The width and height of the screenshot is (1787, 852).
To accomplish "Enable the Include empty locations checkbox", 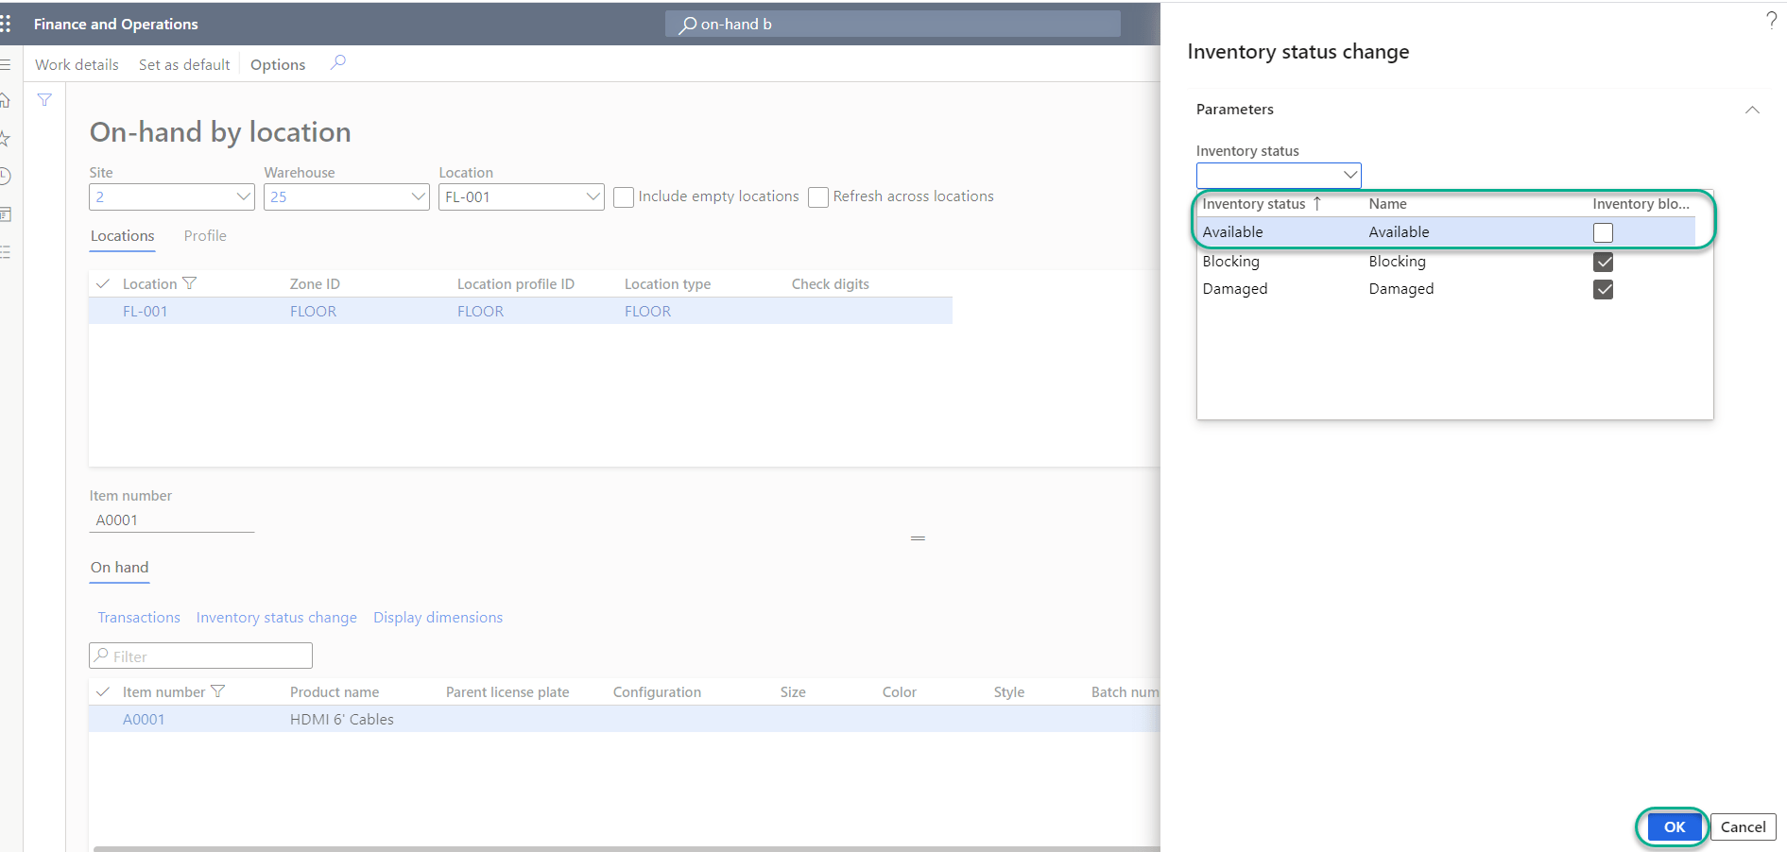I will (x=624, y=196).
